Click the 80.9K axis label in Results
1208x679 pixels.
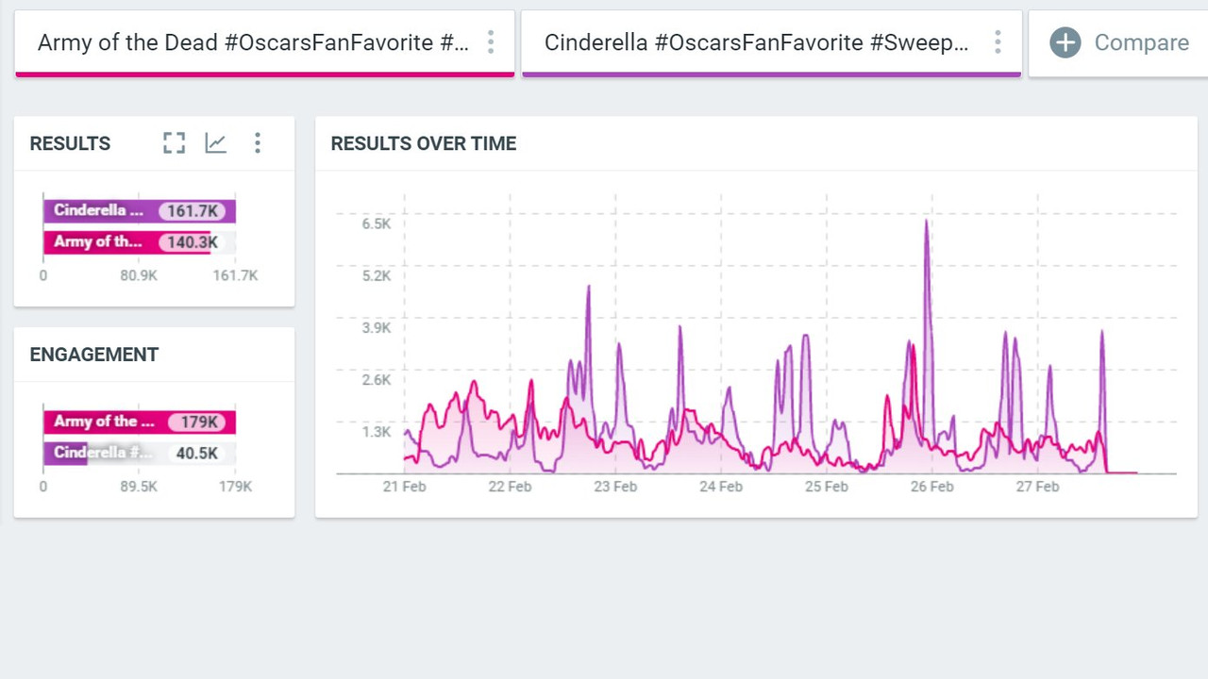coord(139,275)
